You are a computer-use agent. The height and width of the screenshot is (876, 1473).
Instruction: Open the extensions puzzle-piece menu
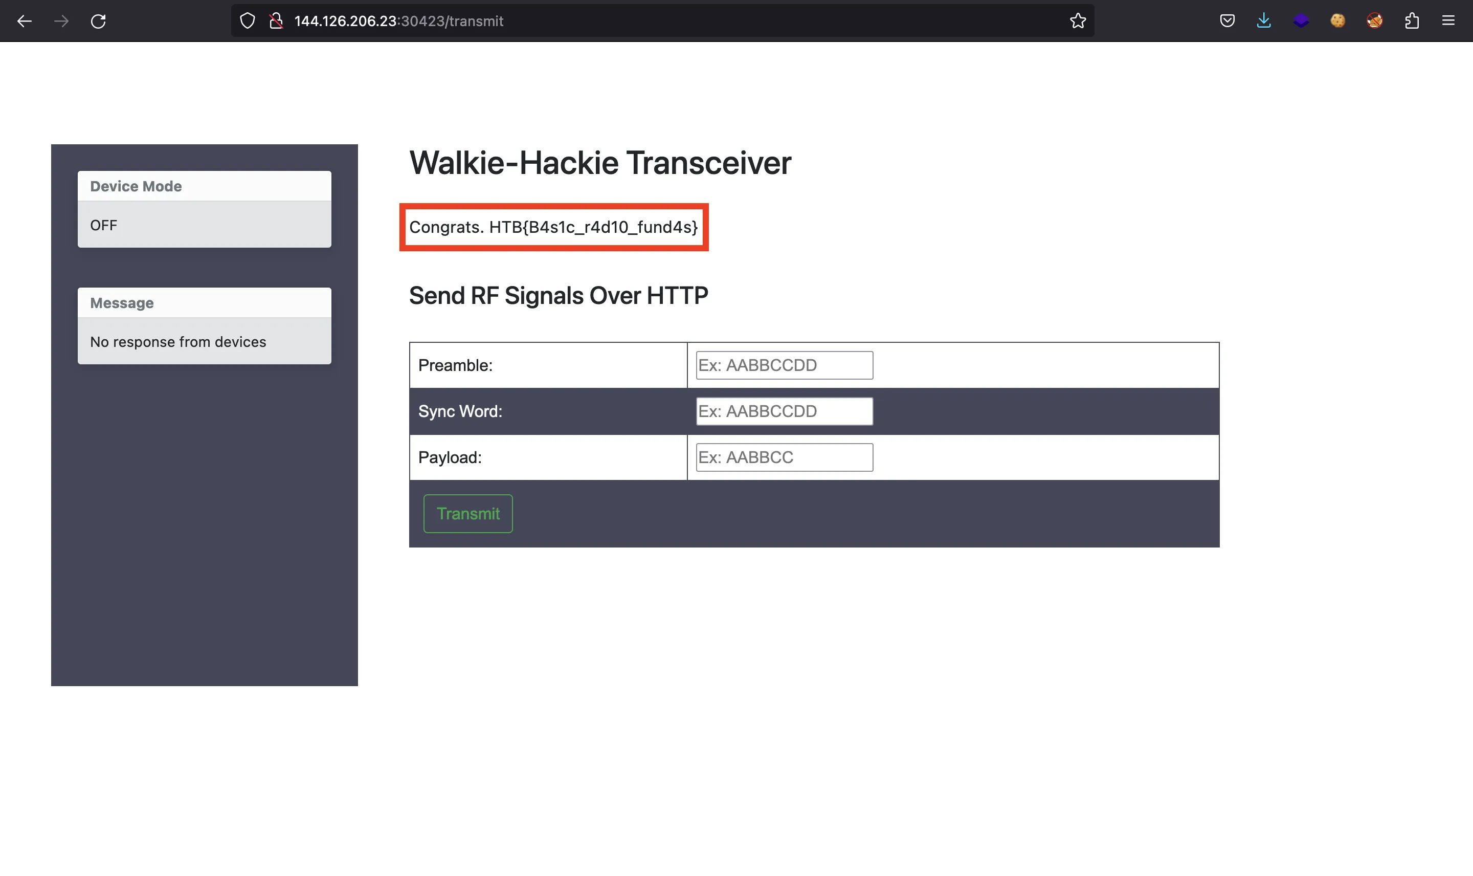[x=1412, y=21]
